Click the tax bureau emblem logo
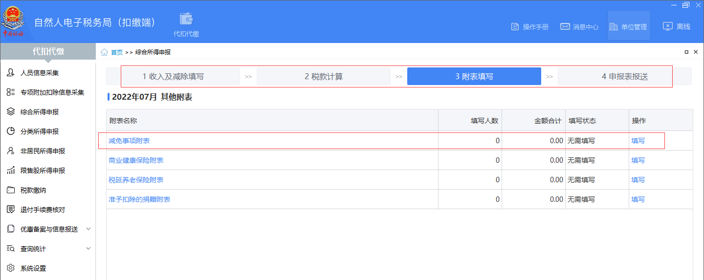The width and height of the screenshot is (704, 280). pyautogui.click(x=13, y=21)
